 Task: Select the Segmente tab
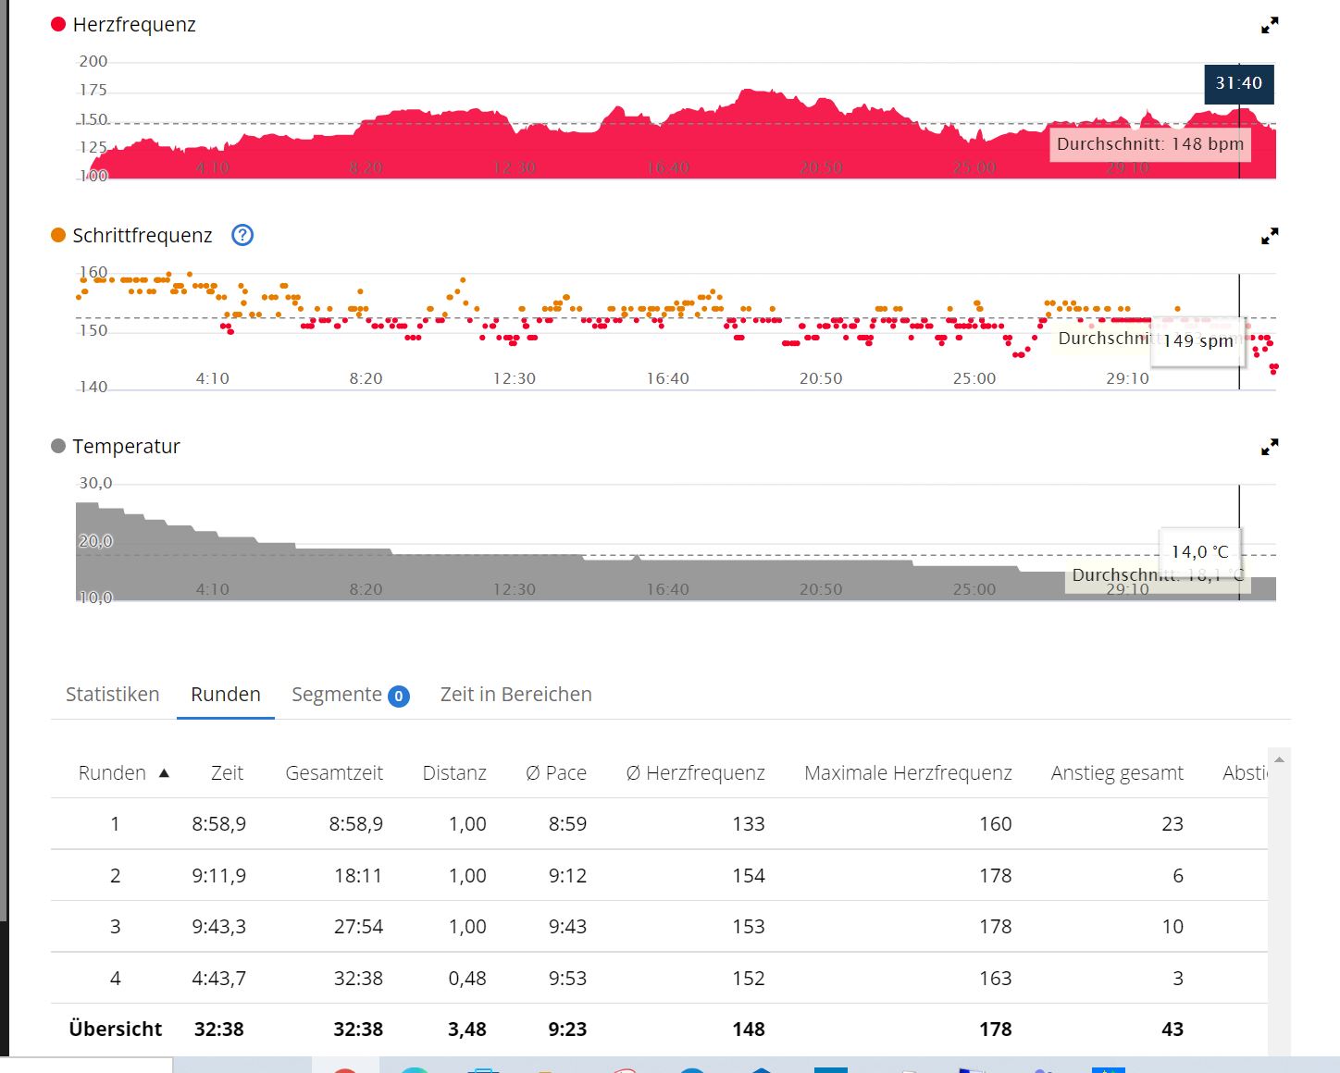coord(337,695)
